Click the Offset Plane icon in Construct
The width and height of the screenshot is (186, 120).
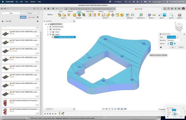point(141,15)
